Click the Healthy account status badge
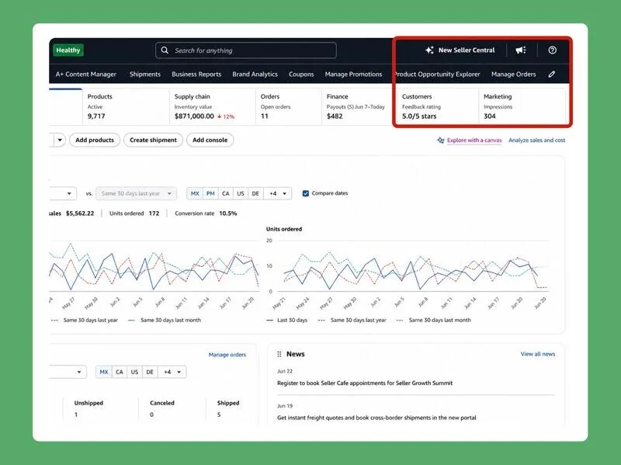621x465 pixels. click(68, 50)
